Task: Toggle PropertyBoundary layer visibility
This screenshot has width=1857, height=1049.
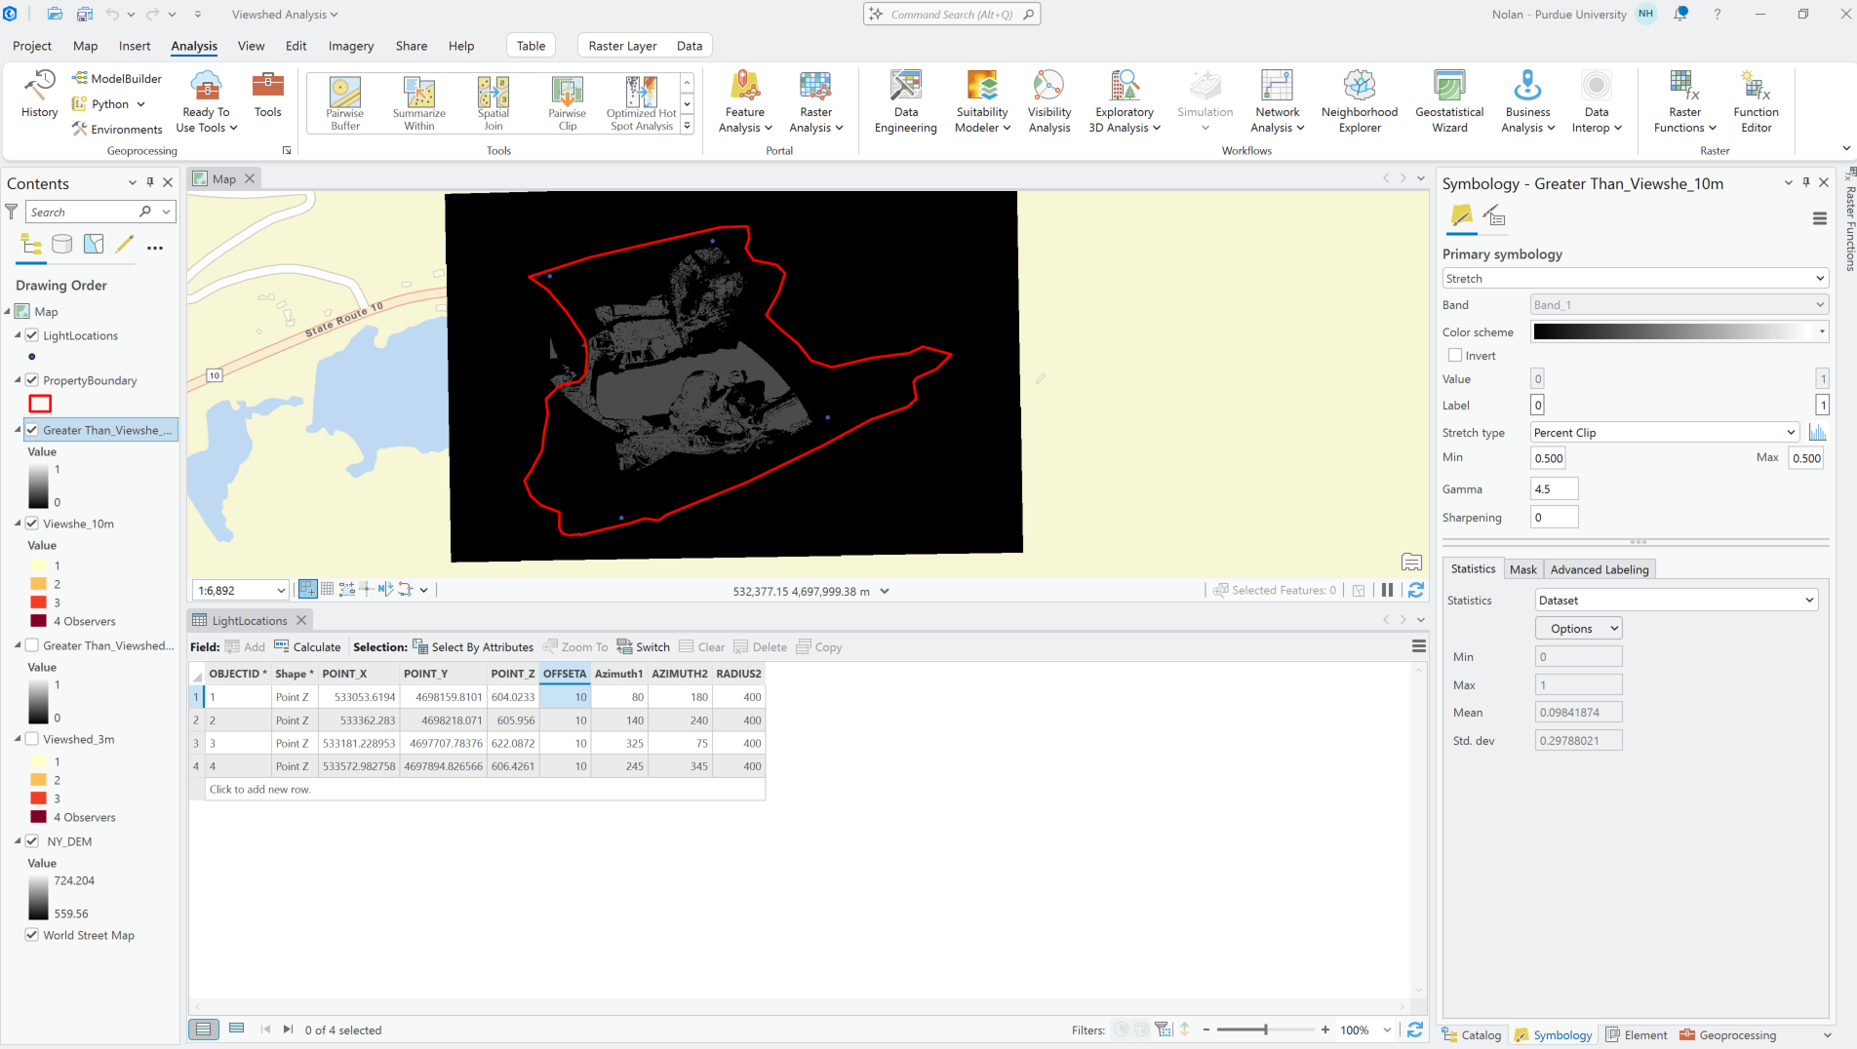Action: coord(32,380)
